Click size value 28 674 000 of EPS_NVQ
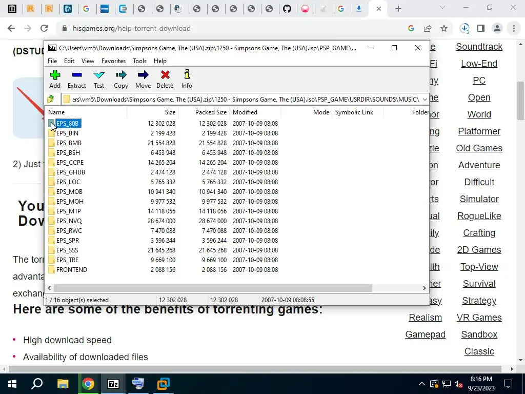 161,221
